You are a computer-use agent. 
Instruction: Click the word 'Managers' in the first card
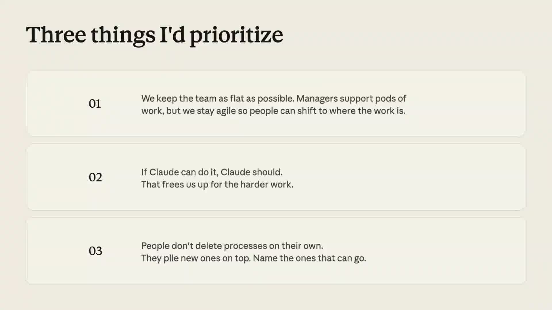(317, 99)
